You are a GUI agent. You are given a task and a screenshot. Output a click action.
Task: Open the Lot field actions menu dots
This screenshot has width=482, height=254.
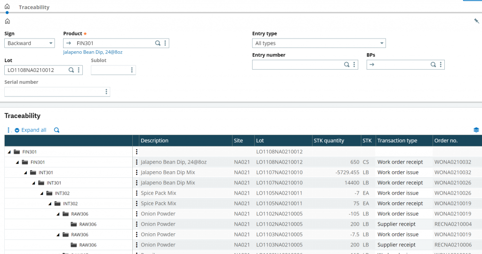point(79,70)
